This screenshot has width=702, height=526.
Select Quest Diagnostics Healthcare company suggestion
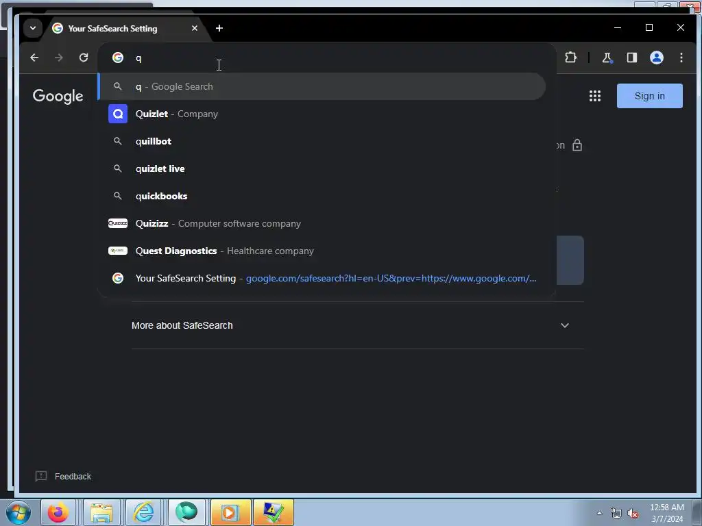pyautogui.click(x=322, y=251)
